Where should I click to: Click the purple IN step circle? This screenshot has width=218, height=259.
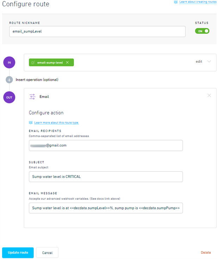9,62
